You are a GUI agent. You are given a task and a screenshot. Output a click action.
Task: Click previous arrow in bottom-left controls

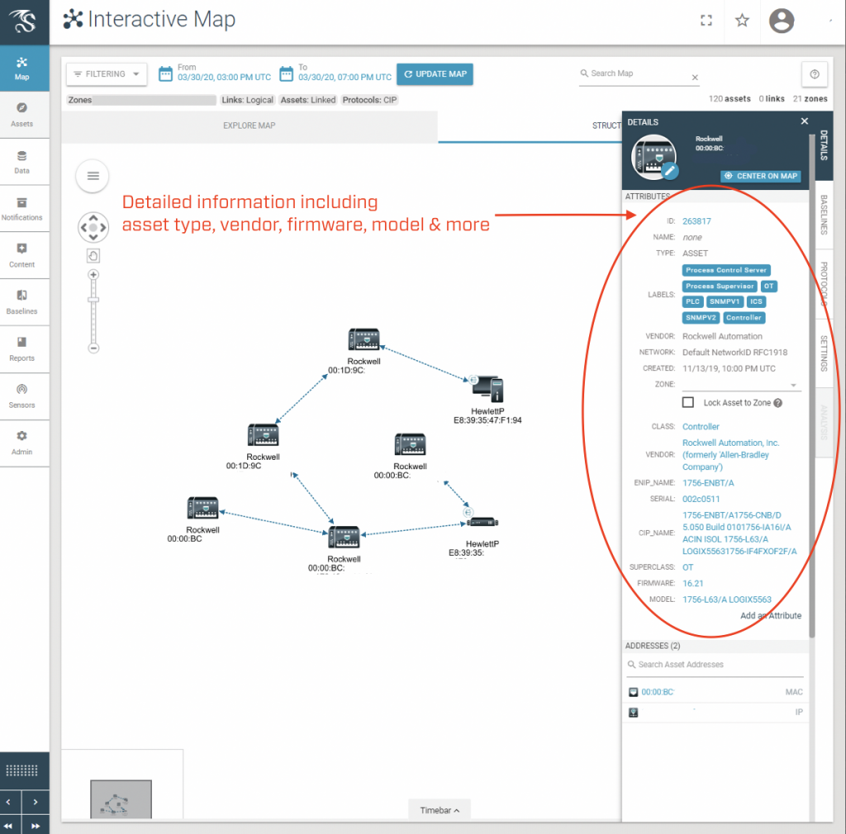[x=8, y=802]
